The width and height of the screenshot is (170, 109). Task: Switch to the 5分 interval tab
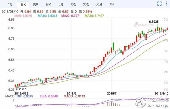(61, 4)
